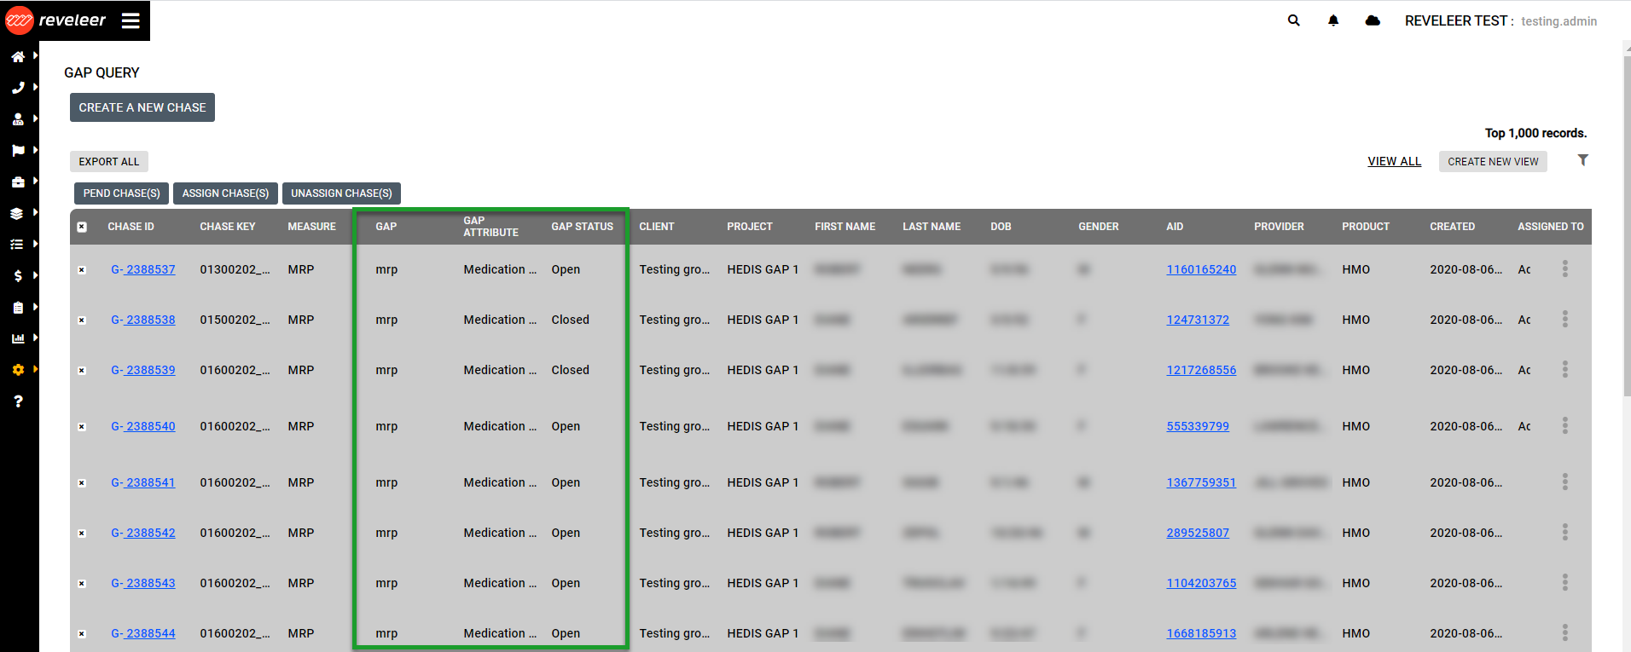Open the user sidebar icon
Viewport: 1631px width, 652px height.
(x=18, y=119)
